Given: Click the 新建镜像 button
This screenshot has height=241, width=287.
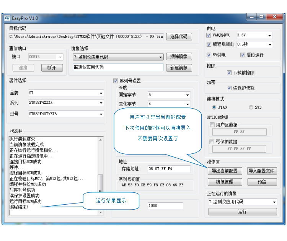Looking at the screenshot, I should tap(179, 68).
